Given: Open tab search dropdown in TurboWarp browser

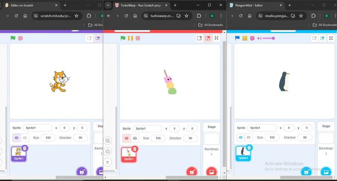Looking at the screenshot, I should [x=108, y=5].
